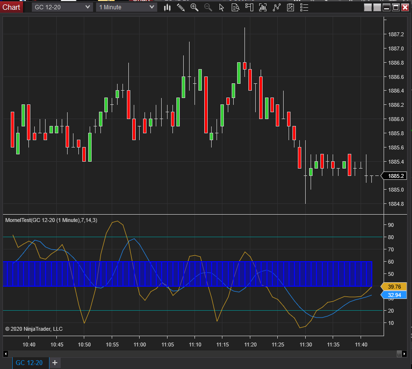Click the 1886.0 price axis label
Viewport: 412px width, 369px height.
point(396,119)
